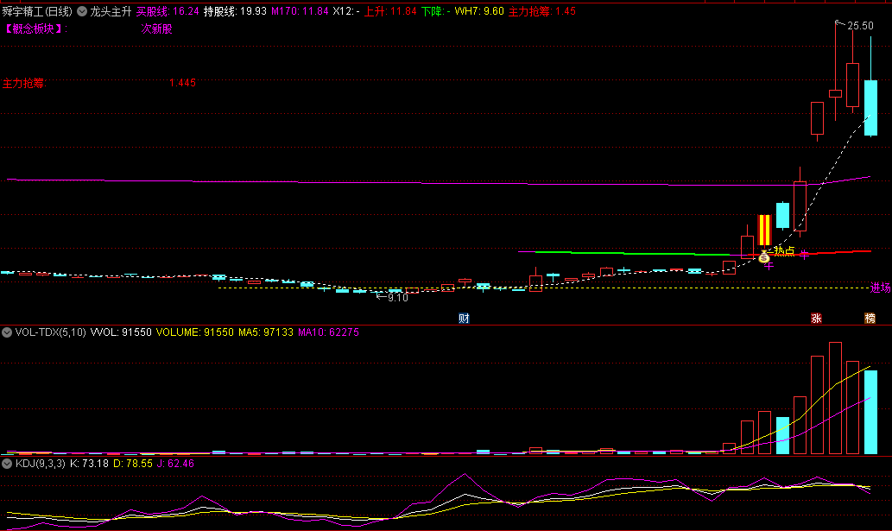Click the latest cyan candlestick

tap(871, 108)
